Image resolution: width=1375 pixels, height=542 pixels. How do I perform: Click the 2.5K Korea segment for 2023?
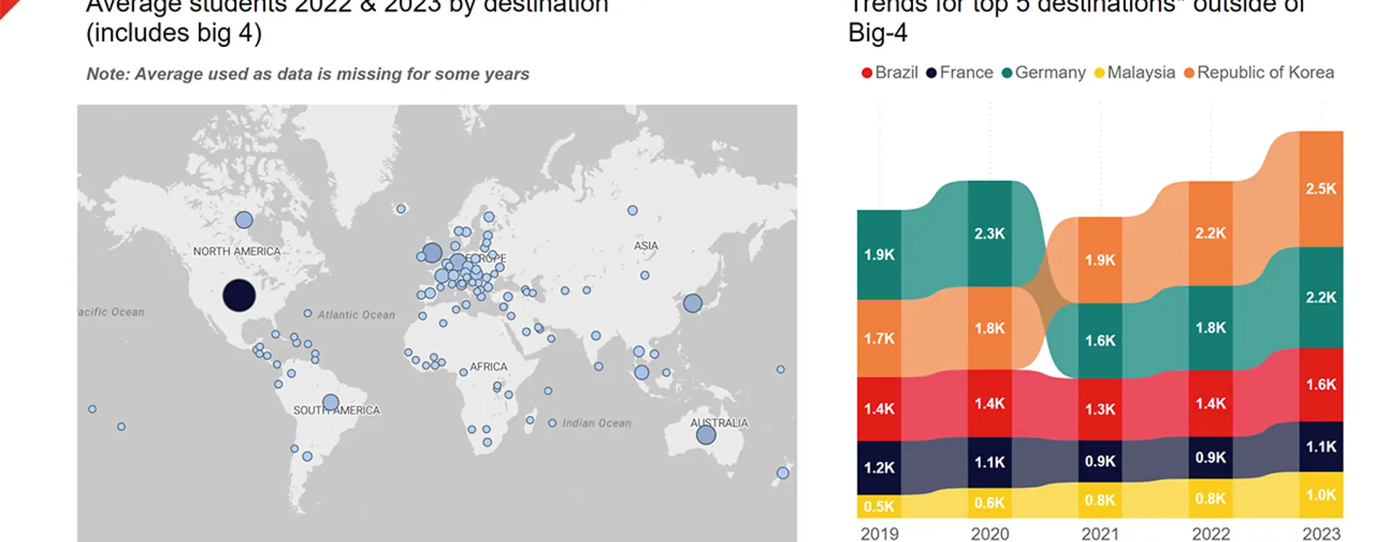click(x=1321, y=189)
